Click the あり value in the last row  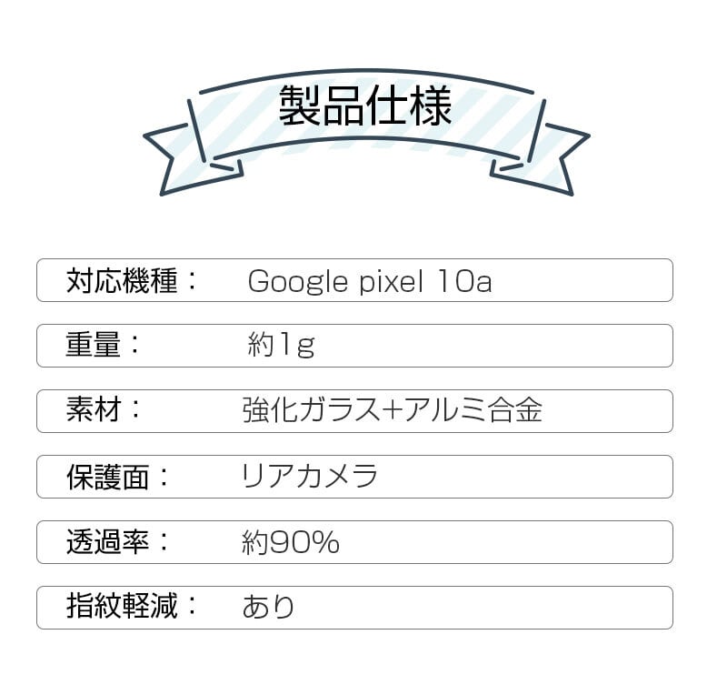[269, 608]
